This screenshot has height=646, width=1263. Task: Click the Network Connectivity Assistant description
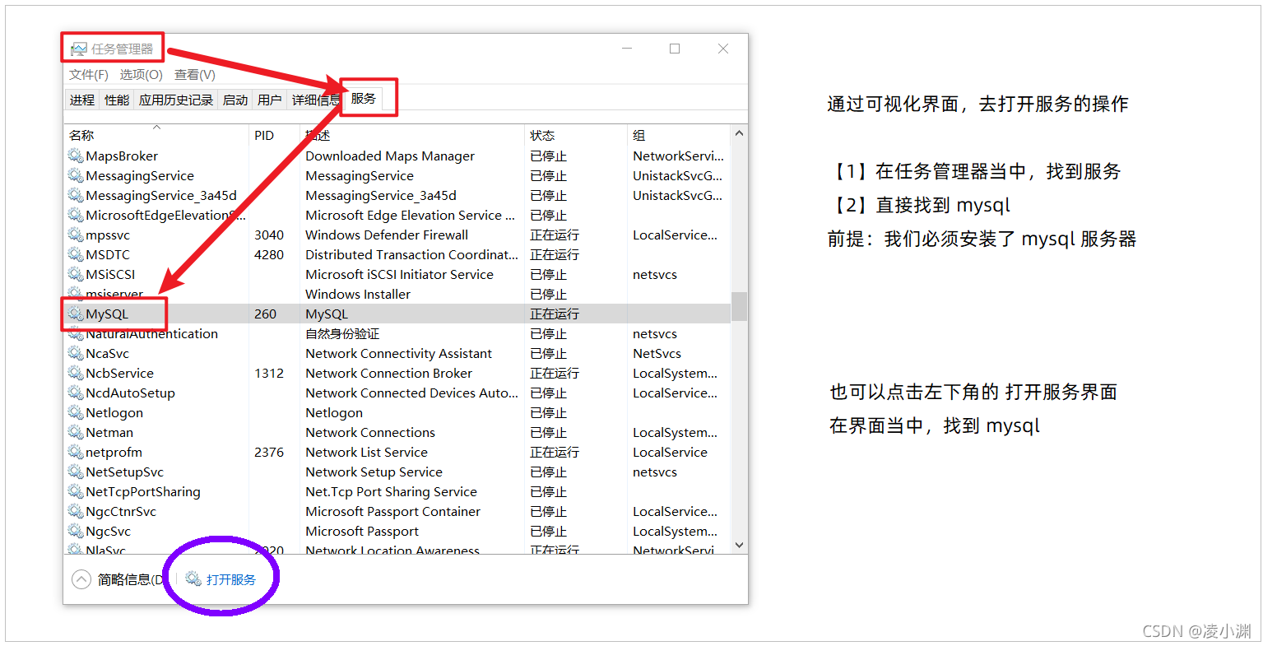click(x=398, y=353)
